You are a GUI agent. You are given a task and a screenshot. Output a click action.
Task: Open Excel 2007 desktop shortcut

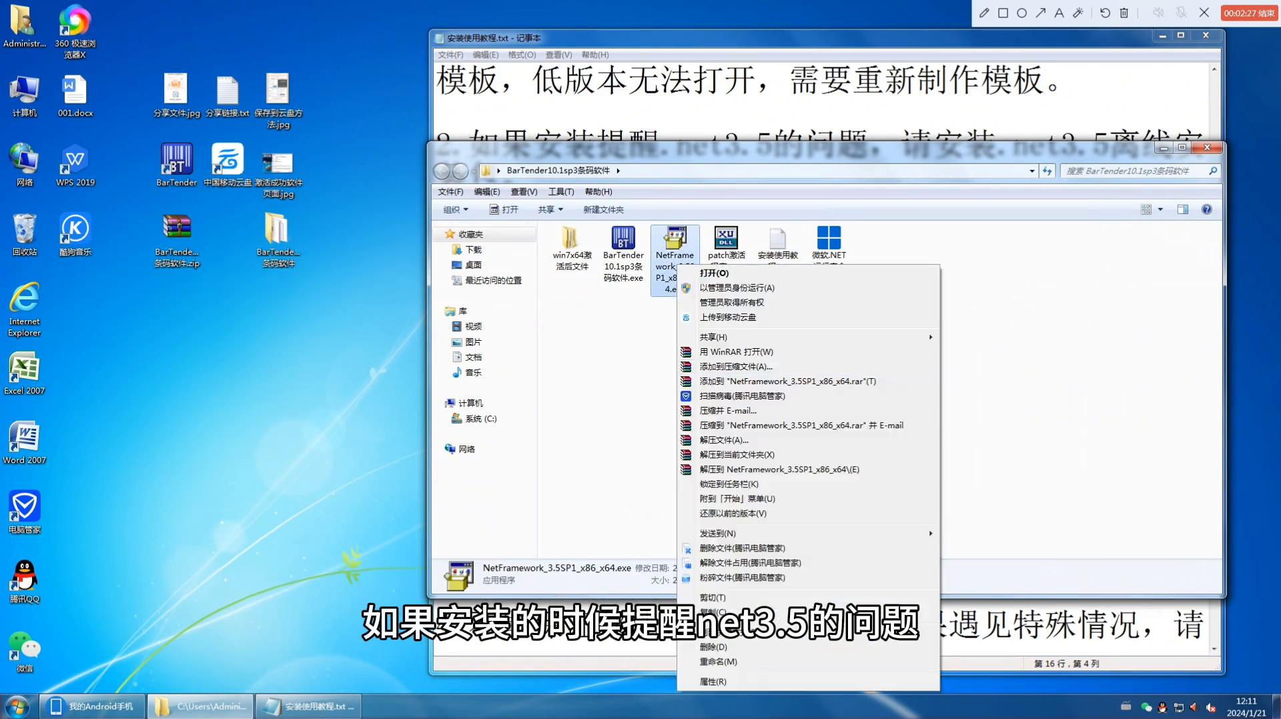coord(25,374)
